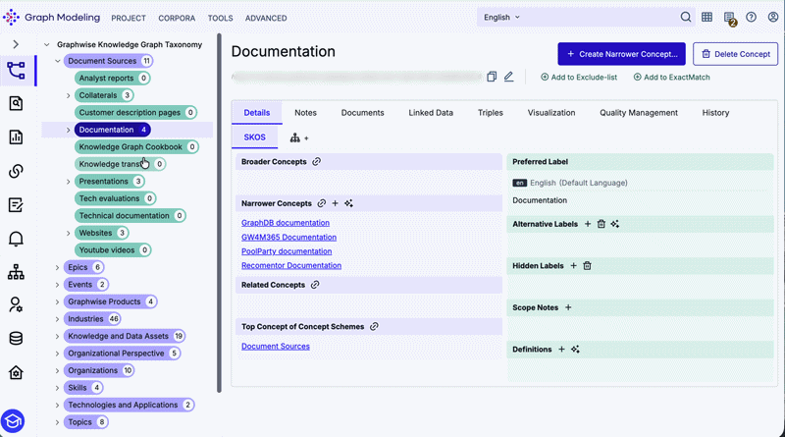The width and height of the screenshot is (785, 437).
Task: Open the ADVANCED menu
Action: [x=266, y=18]
